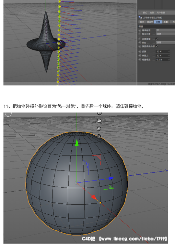Image resolution: width=175 pixels, height=244 pixels.
Task: Click the keyframe circle beside 保持柔体外形
Action: 140,46
